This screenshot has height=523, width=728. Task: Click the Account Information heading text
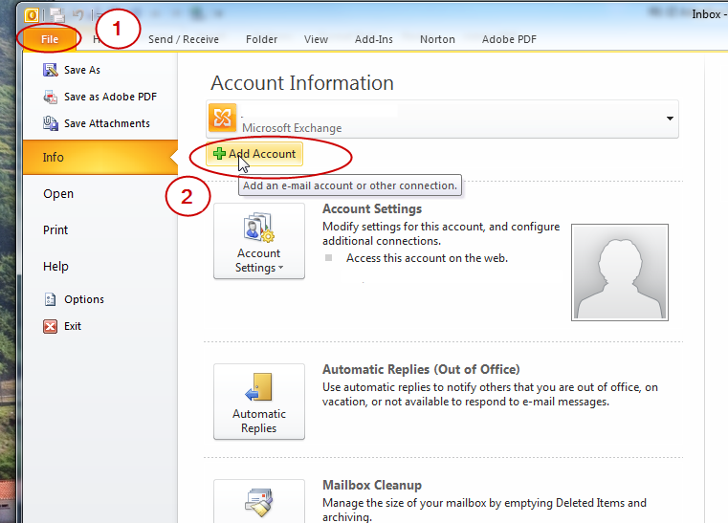302,83
